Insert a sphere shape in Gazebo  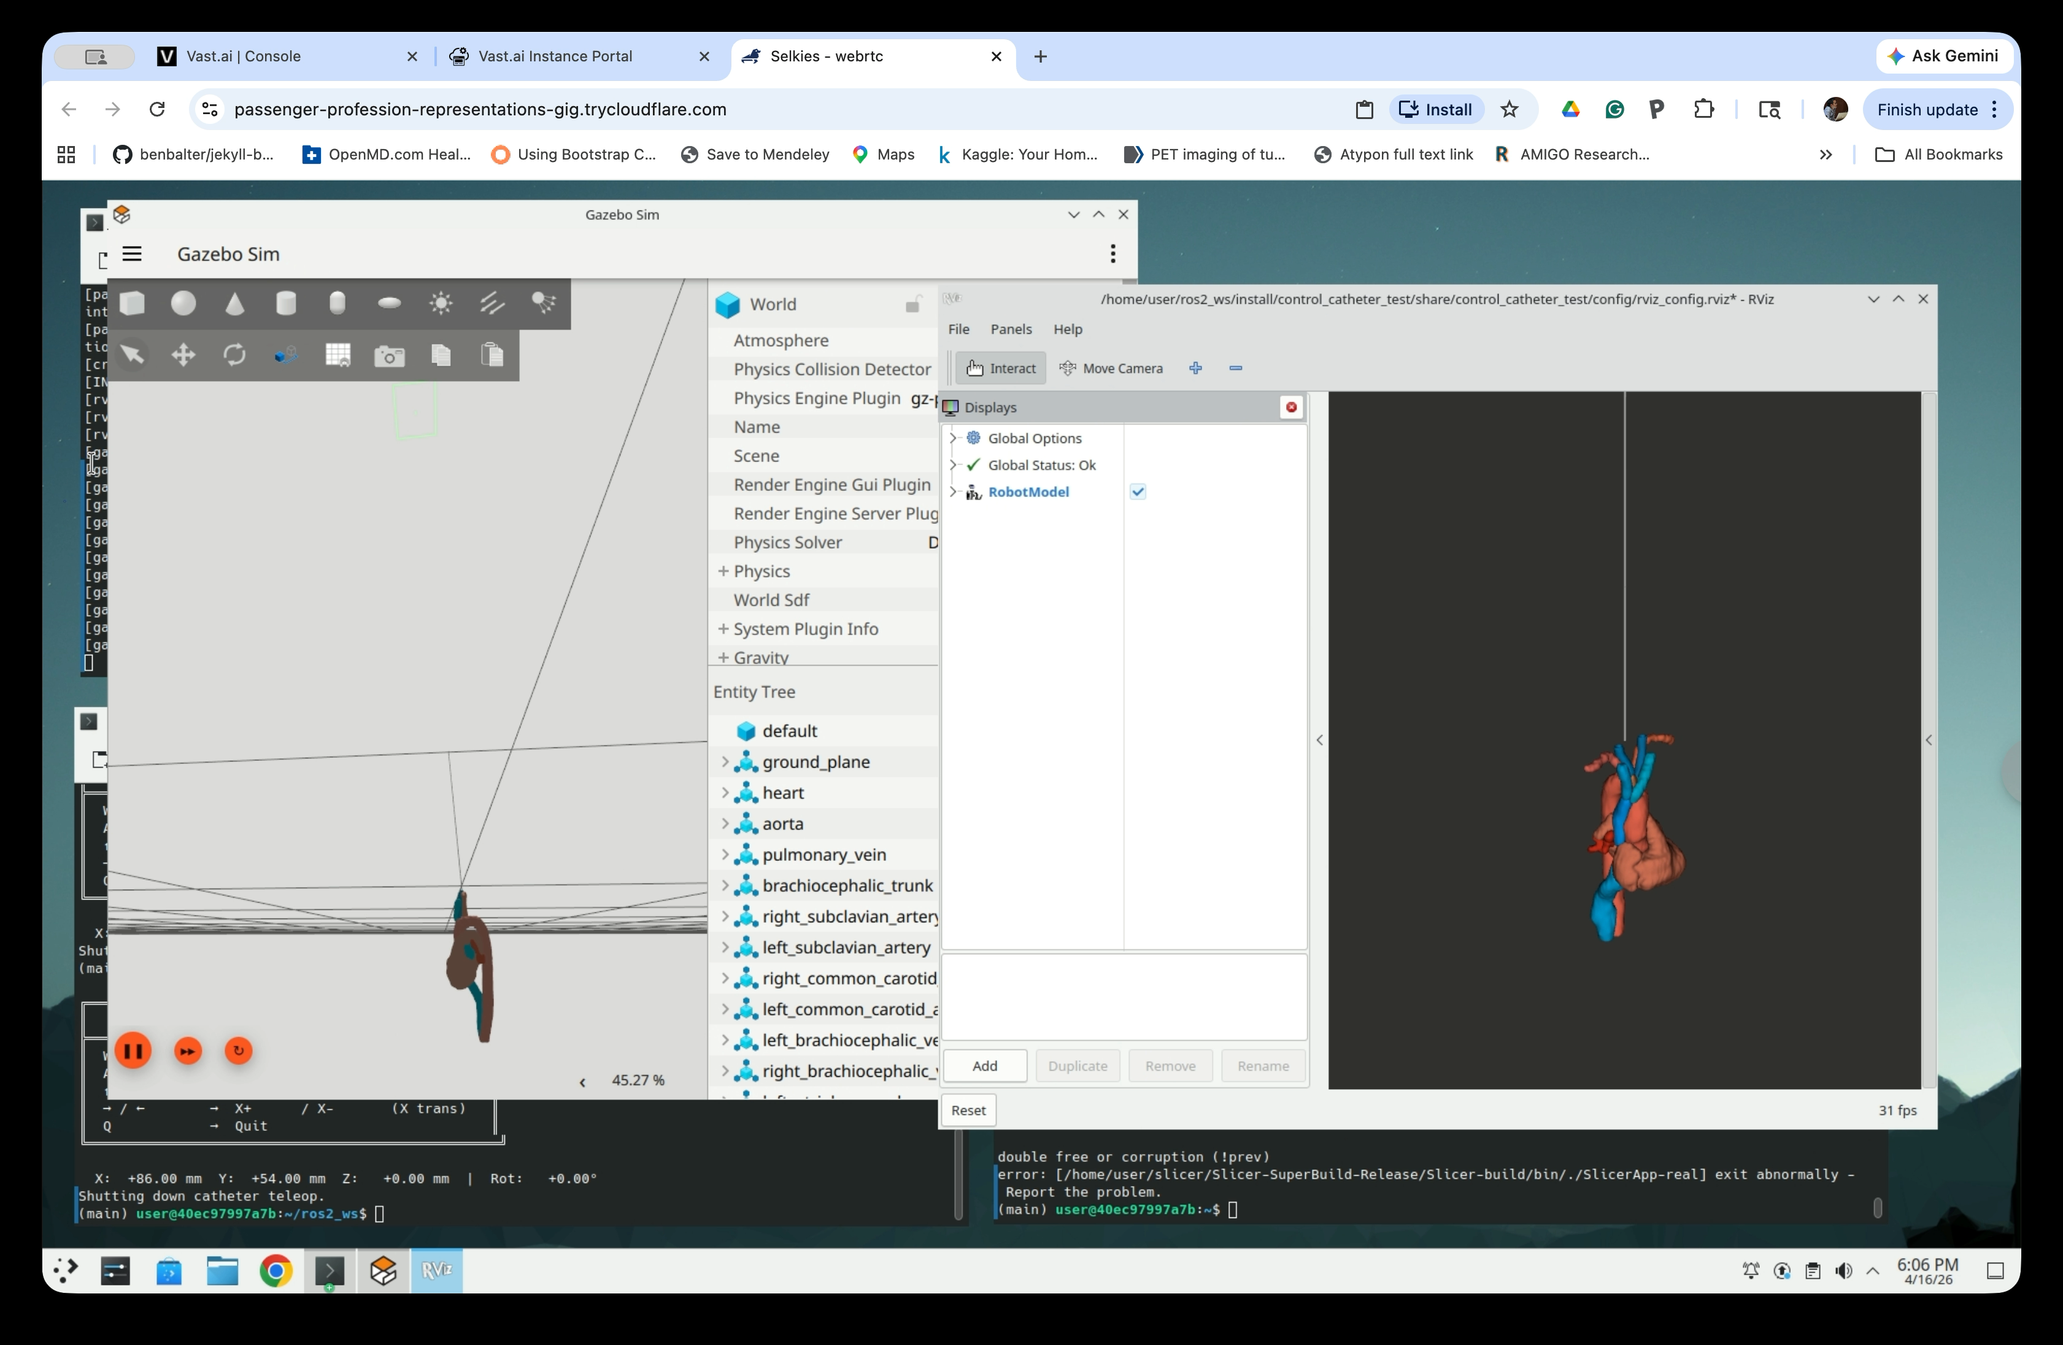point(183,303)
